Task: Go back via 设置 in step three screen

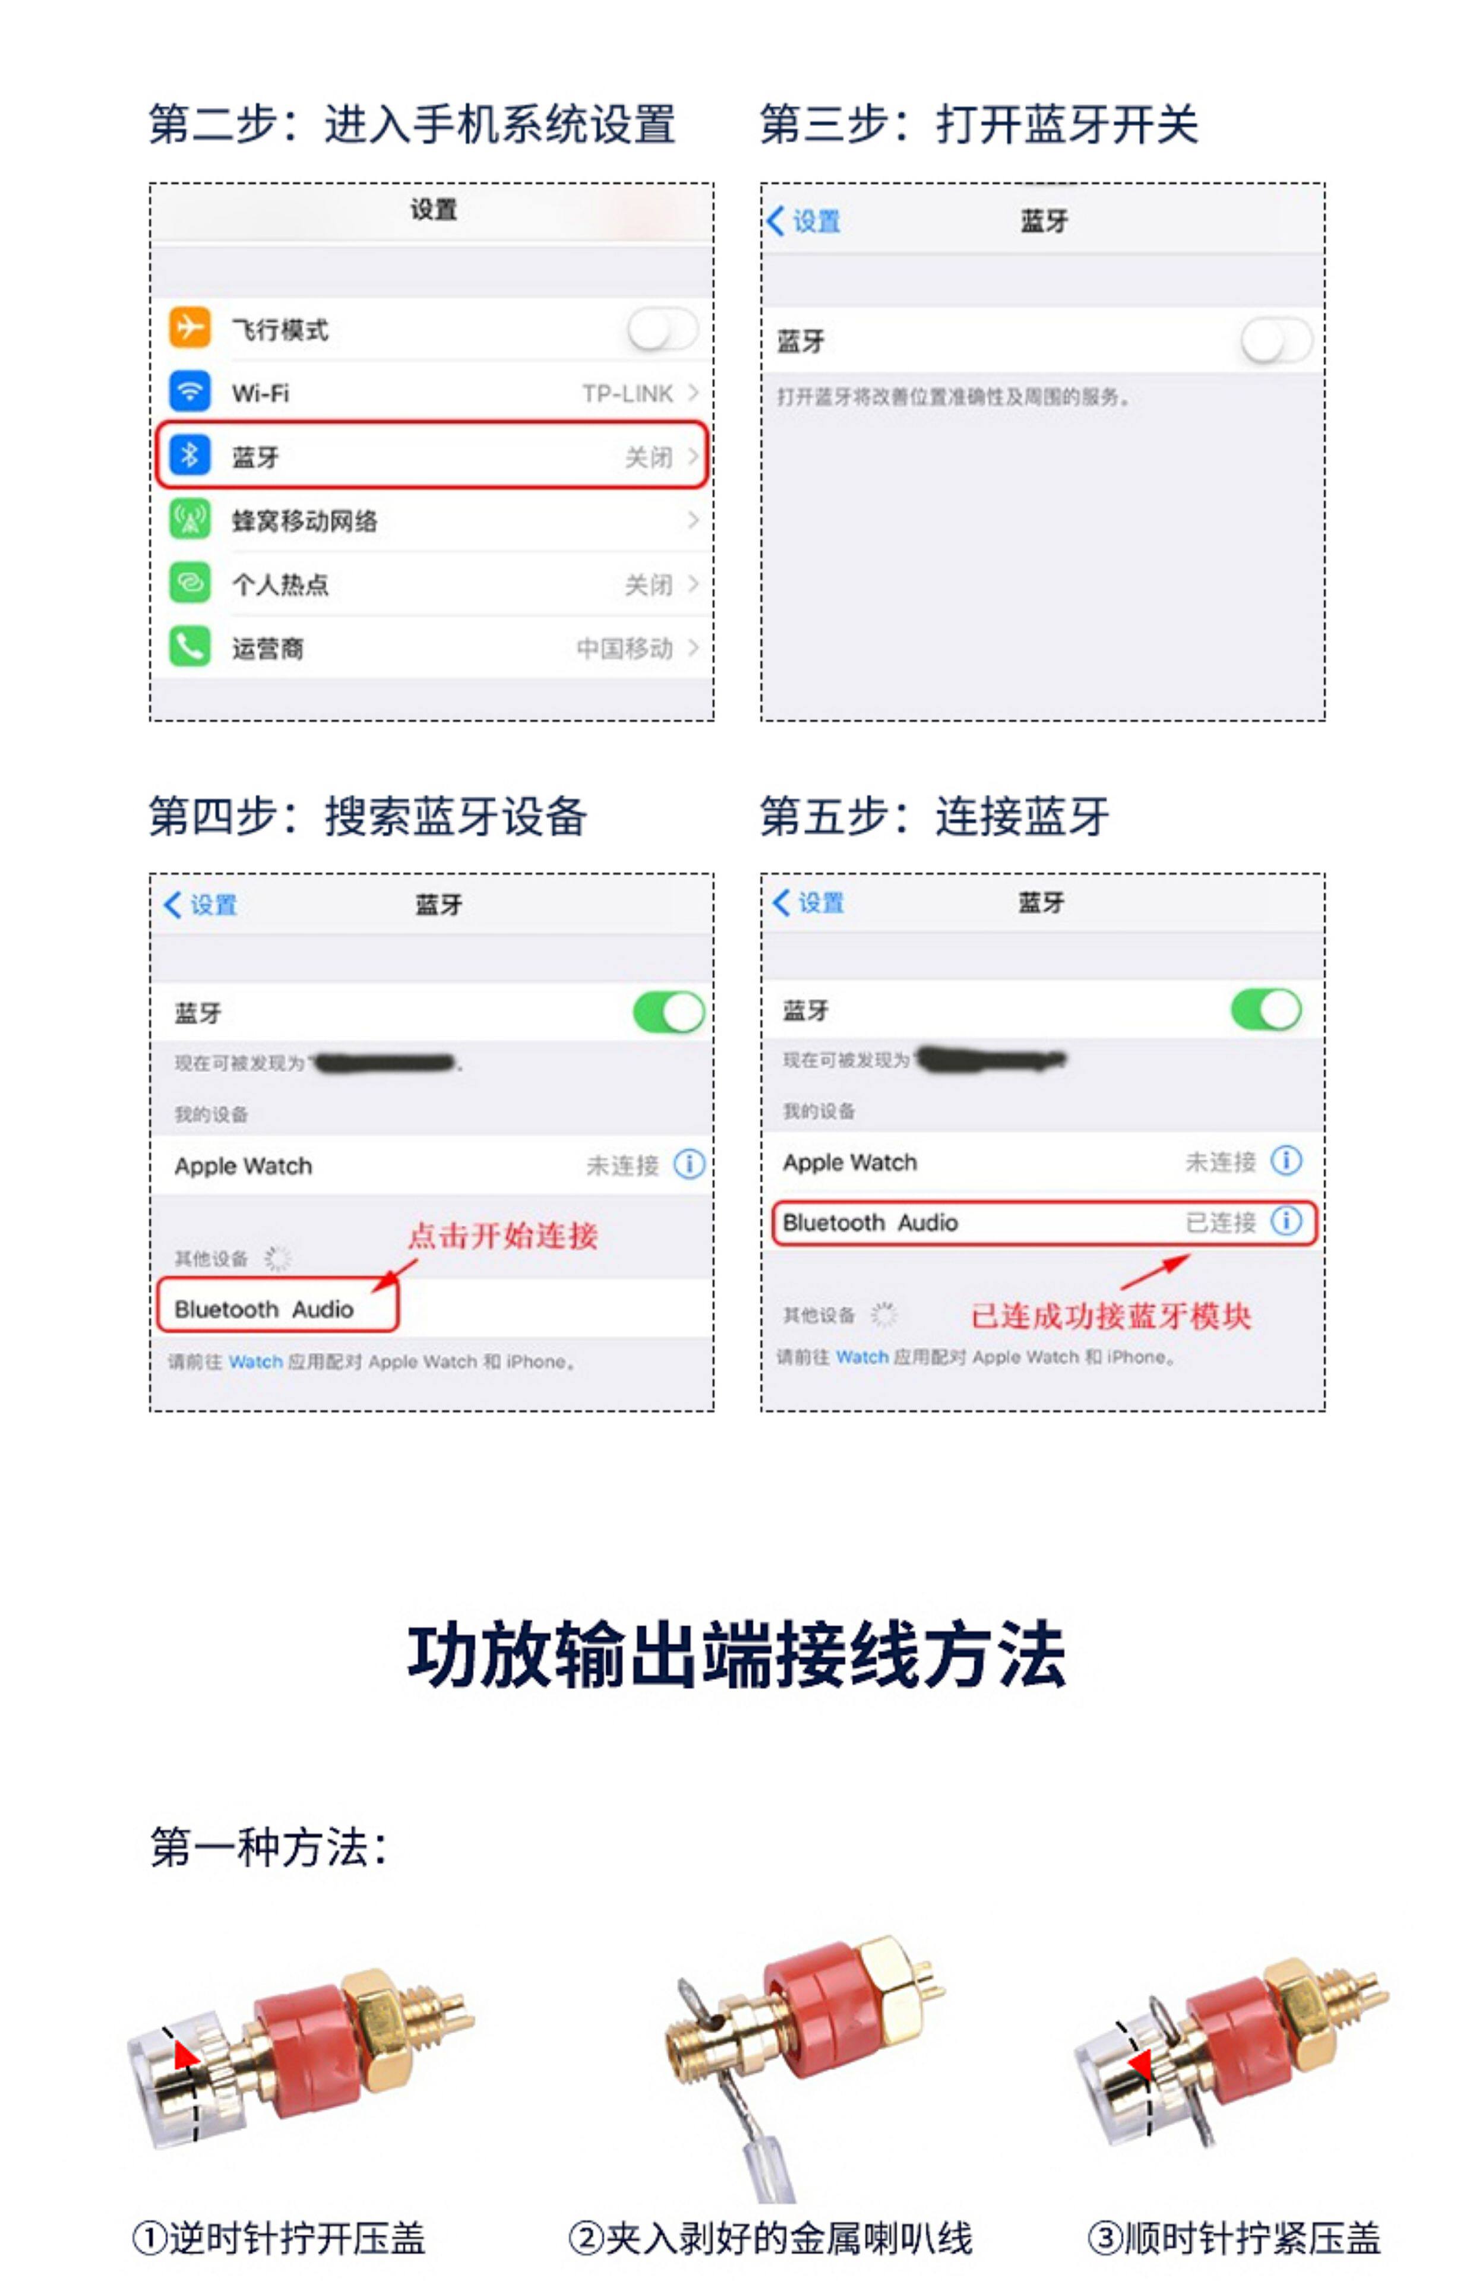Action: point(804,221)
